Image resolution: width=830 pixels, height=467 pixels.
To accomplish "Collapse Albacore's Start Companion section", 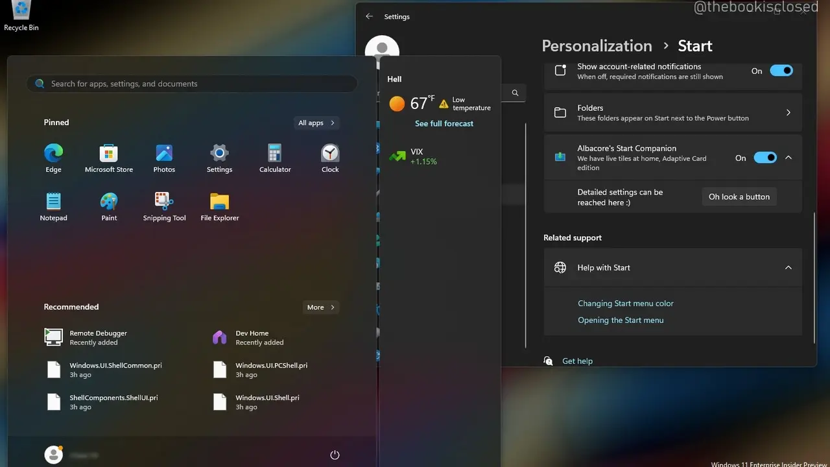I will (x=788, y=158).
